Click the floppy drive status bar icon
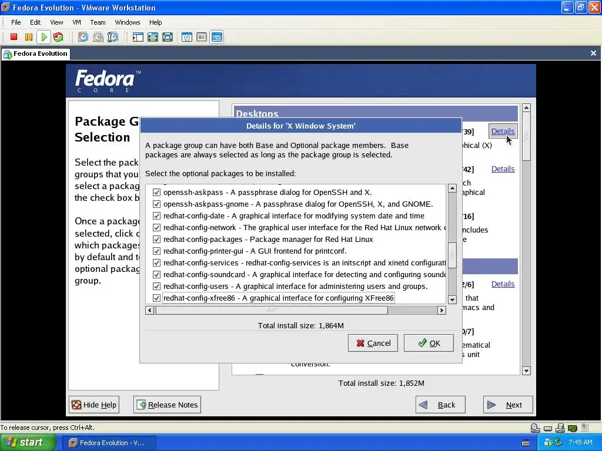602x451 pixels. pyautogui.click(x=560, y=428)
